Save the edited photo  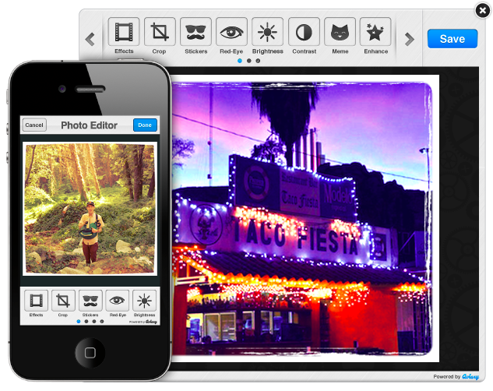point(453,39)
